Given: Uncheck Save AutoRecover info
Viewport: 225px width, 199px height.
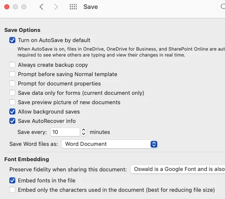Looking at the screenshot, I should point(12,121).
